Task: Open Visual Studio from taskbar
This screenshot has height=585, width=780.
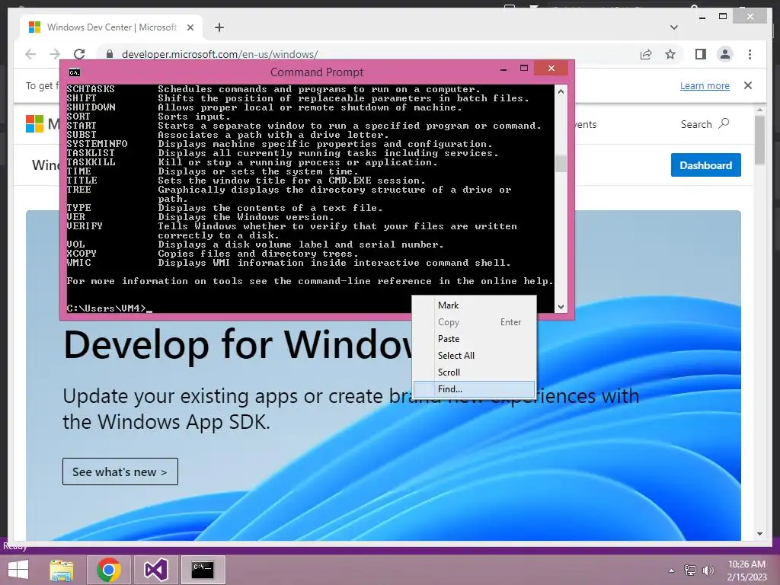Action: click(155, 570)
